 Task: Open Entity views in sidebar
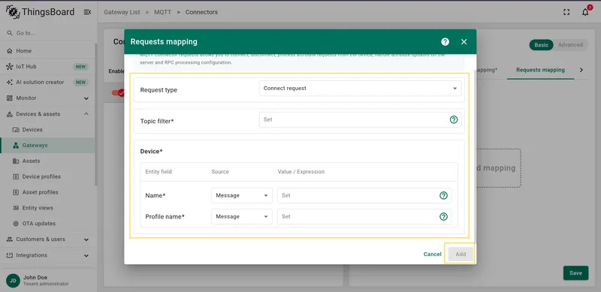pyautogui.click(x=47, y=208)
